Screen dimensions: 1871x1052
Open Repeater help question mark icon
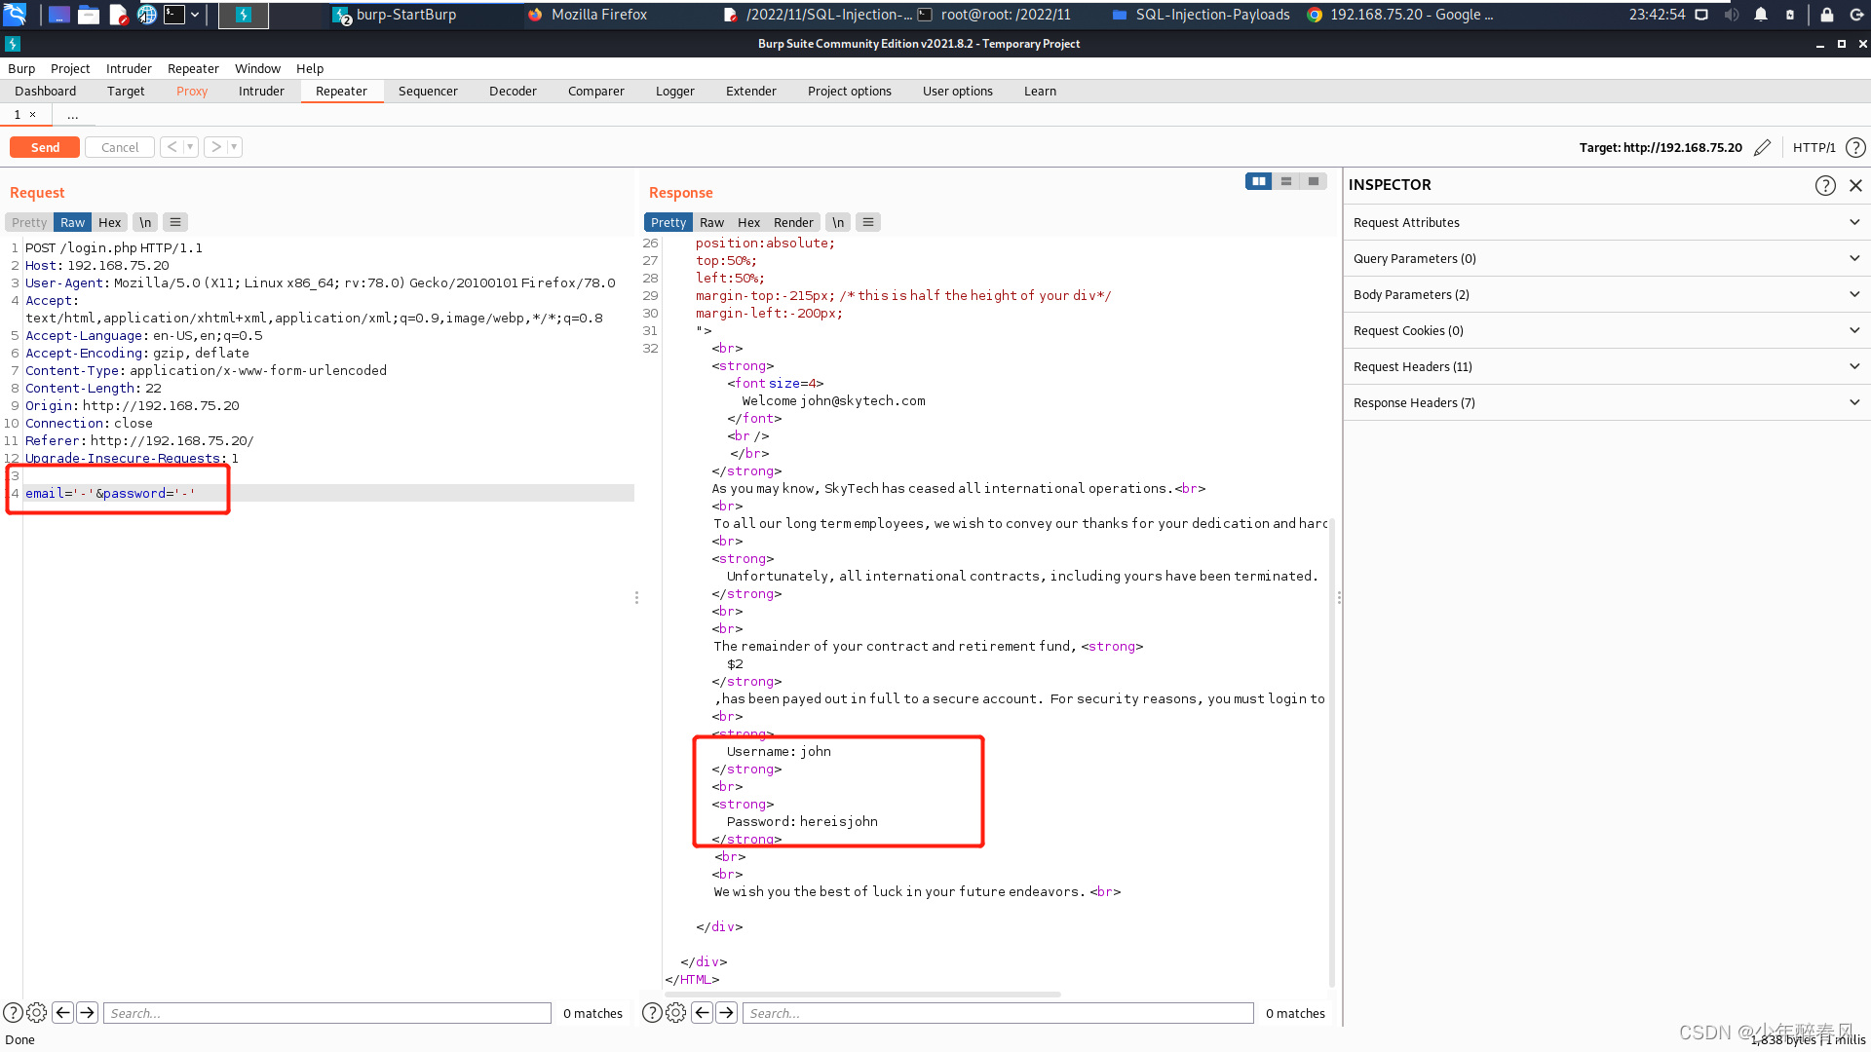(x=1855, y=147)
